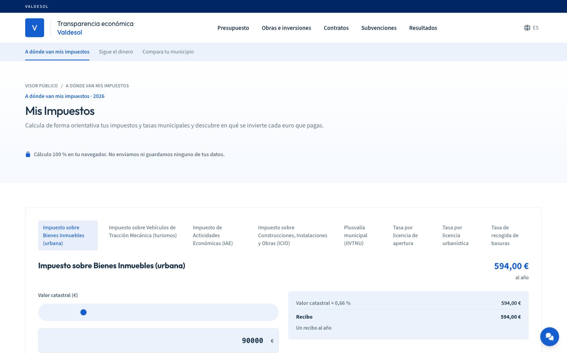
Task: Switch to Impuesto sobre Vehículos de Tracción Mecánica tab
Action: [x=143, y=231]
